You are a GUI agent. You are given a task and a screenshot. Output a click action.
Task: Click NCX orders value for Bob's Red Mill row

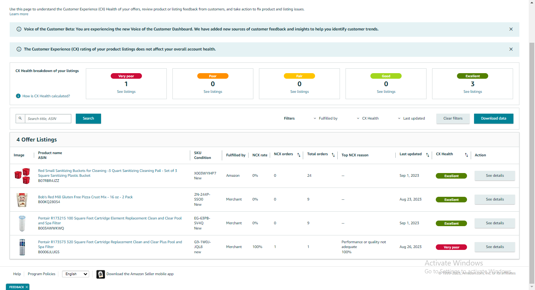pos(275,199)
